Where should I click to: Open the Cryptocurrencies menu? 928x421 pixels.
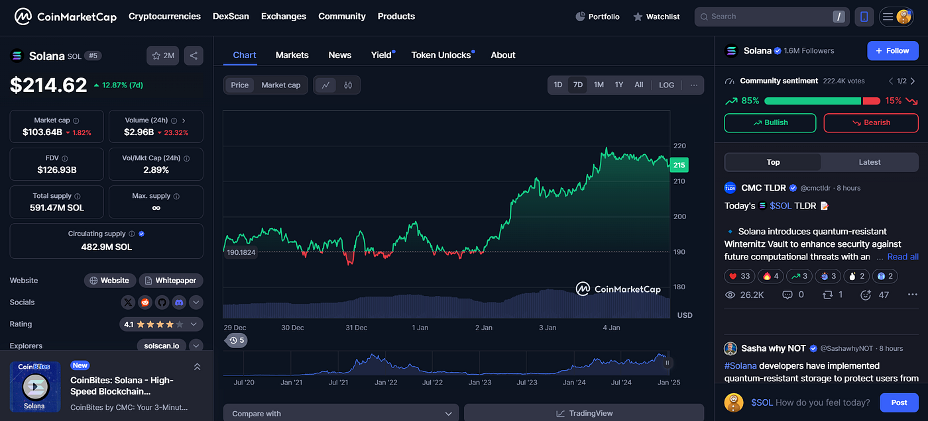[x=164, y=17]
